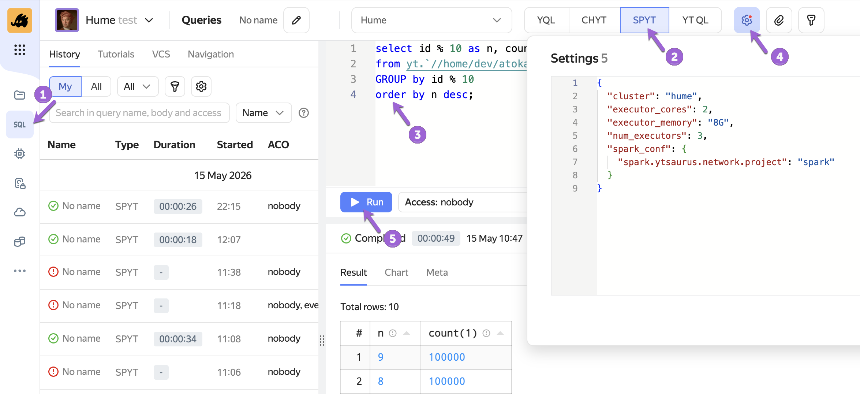The height and width of the screenshot is (394, 860).
Task: Open the SQL queries sidebar icon
Action: click(x=20, y=124)
